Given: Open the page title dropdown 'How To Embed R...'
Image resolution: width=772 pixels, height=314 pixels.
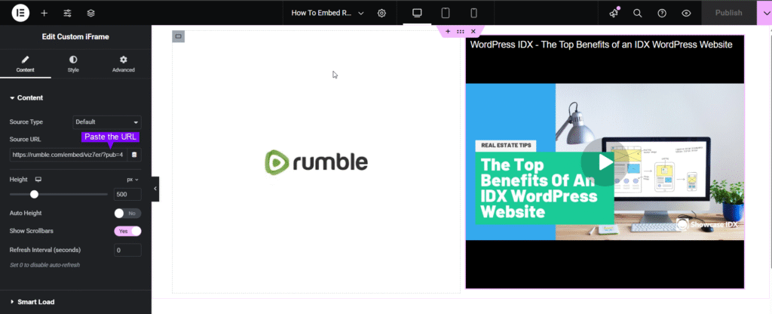Looking at the screenshot, I should pos(327,14).
